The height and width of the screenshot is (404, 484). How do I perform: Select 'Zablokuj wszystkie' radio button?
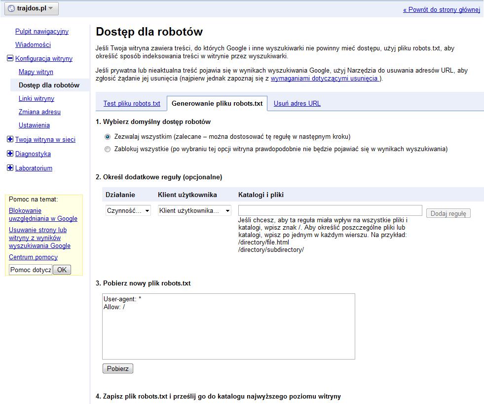tap(108, 149)
